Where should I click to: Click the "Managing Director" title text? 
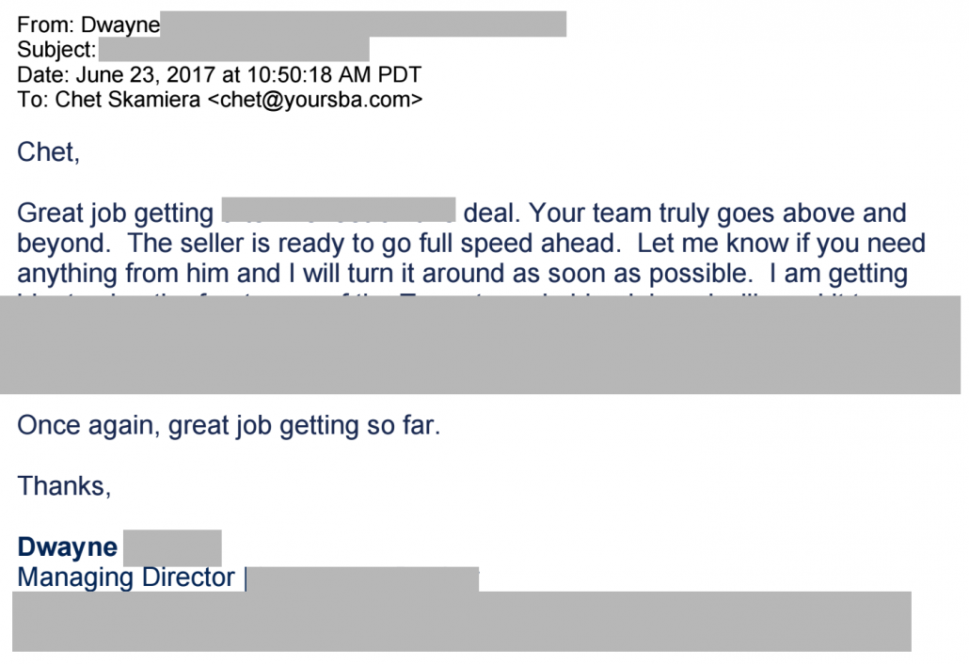125,577
